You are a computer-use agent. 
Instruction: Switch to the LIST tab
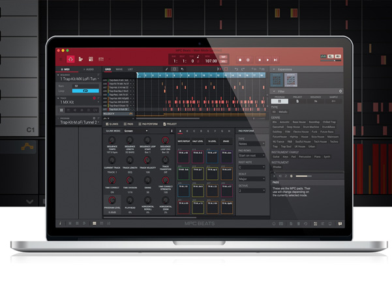(x=130, y=70)
